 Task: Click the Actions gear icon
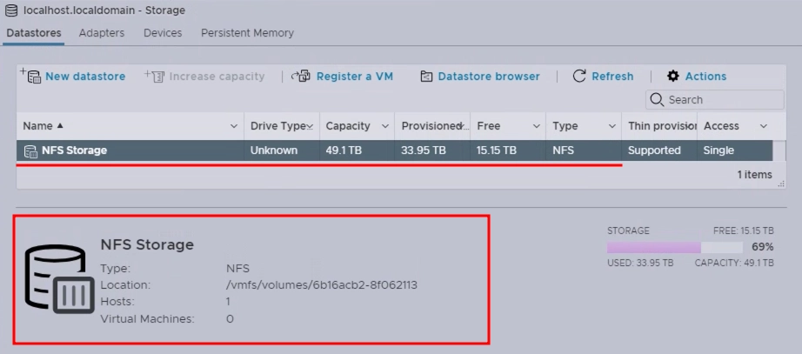[673, 77]
